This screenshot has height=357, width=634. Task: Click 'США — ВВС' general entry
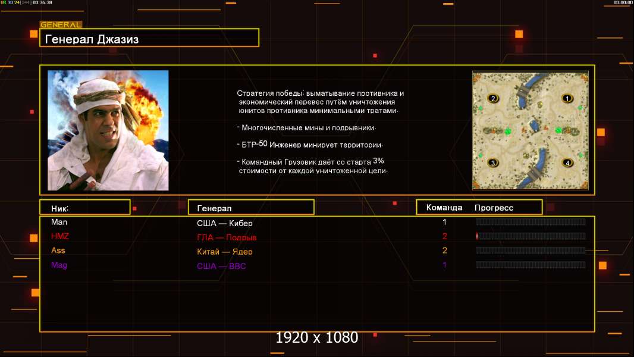coord(221,266)
